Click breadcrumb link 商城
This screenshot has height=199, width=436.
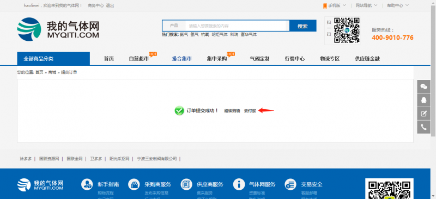52,72
